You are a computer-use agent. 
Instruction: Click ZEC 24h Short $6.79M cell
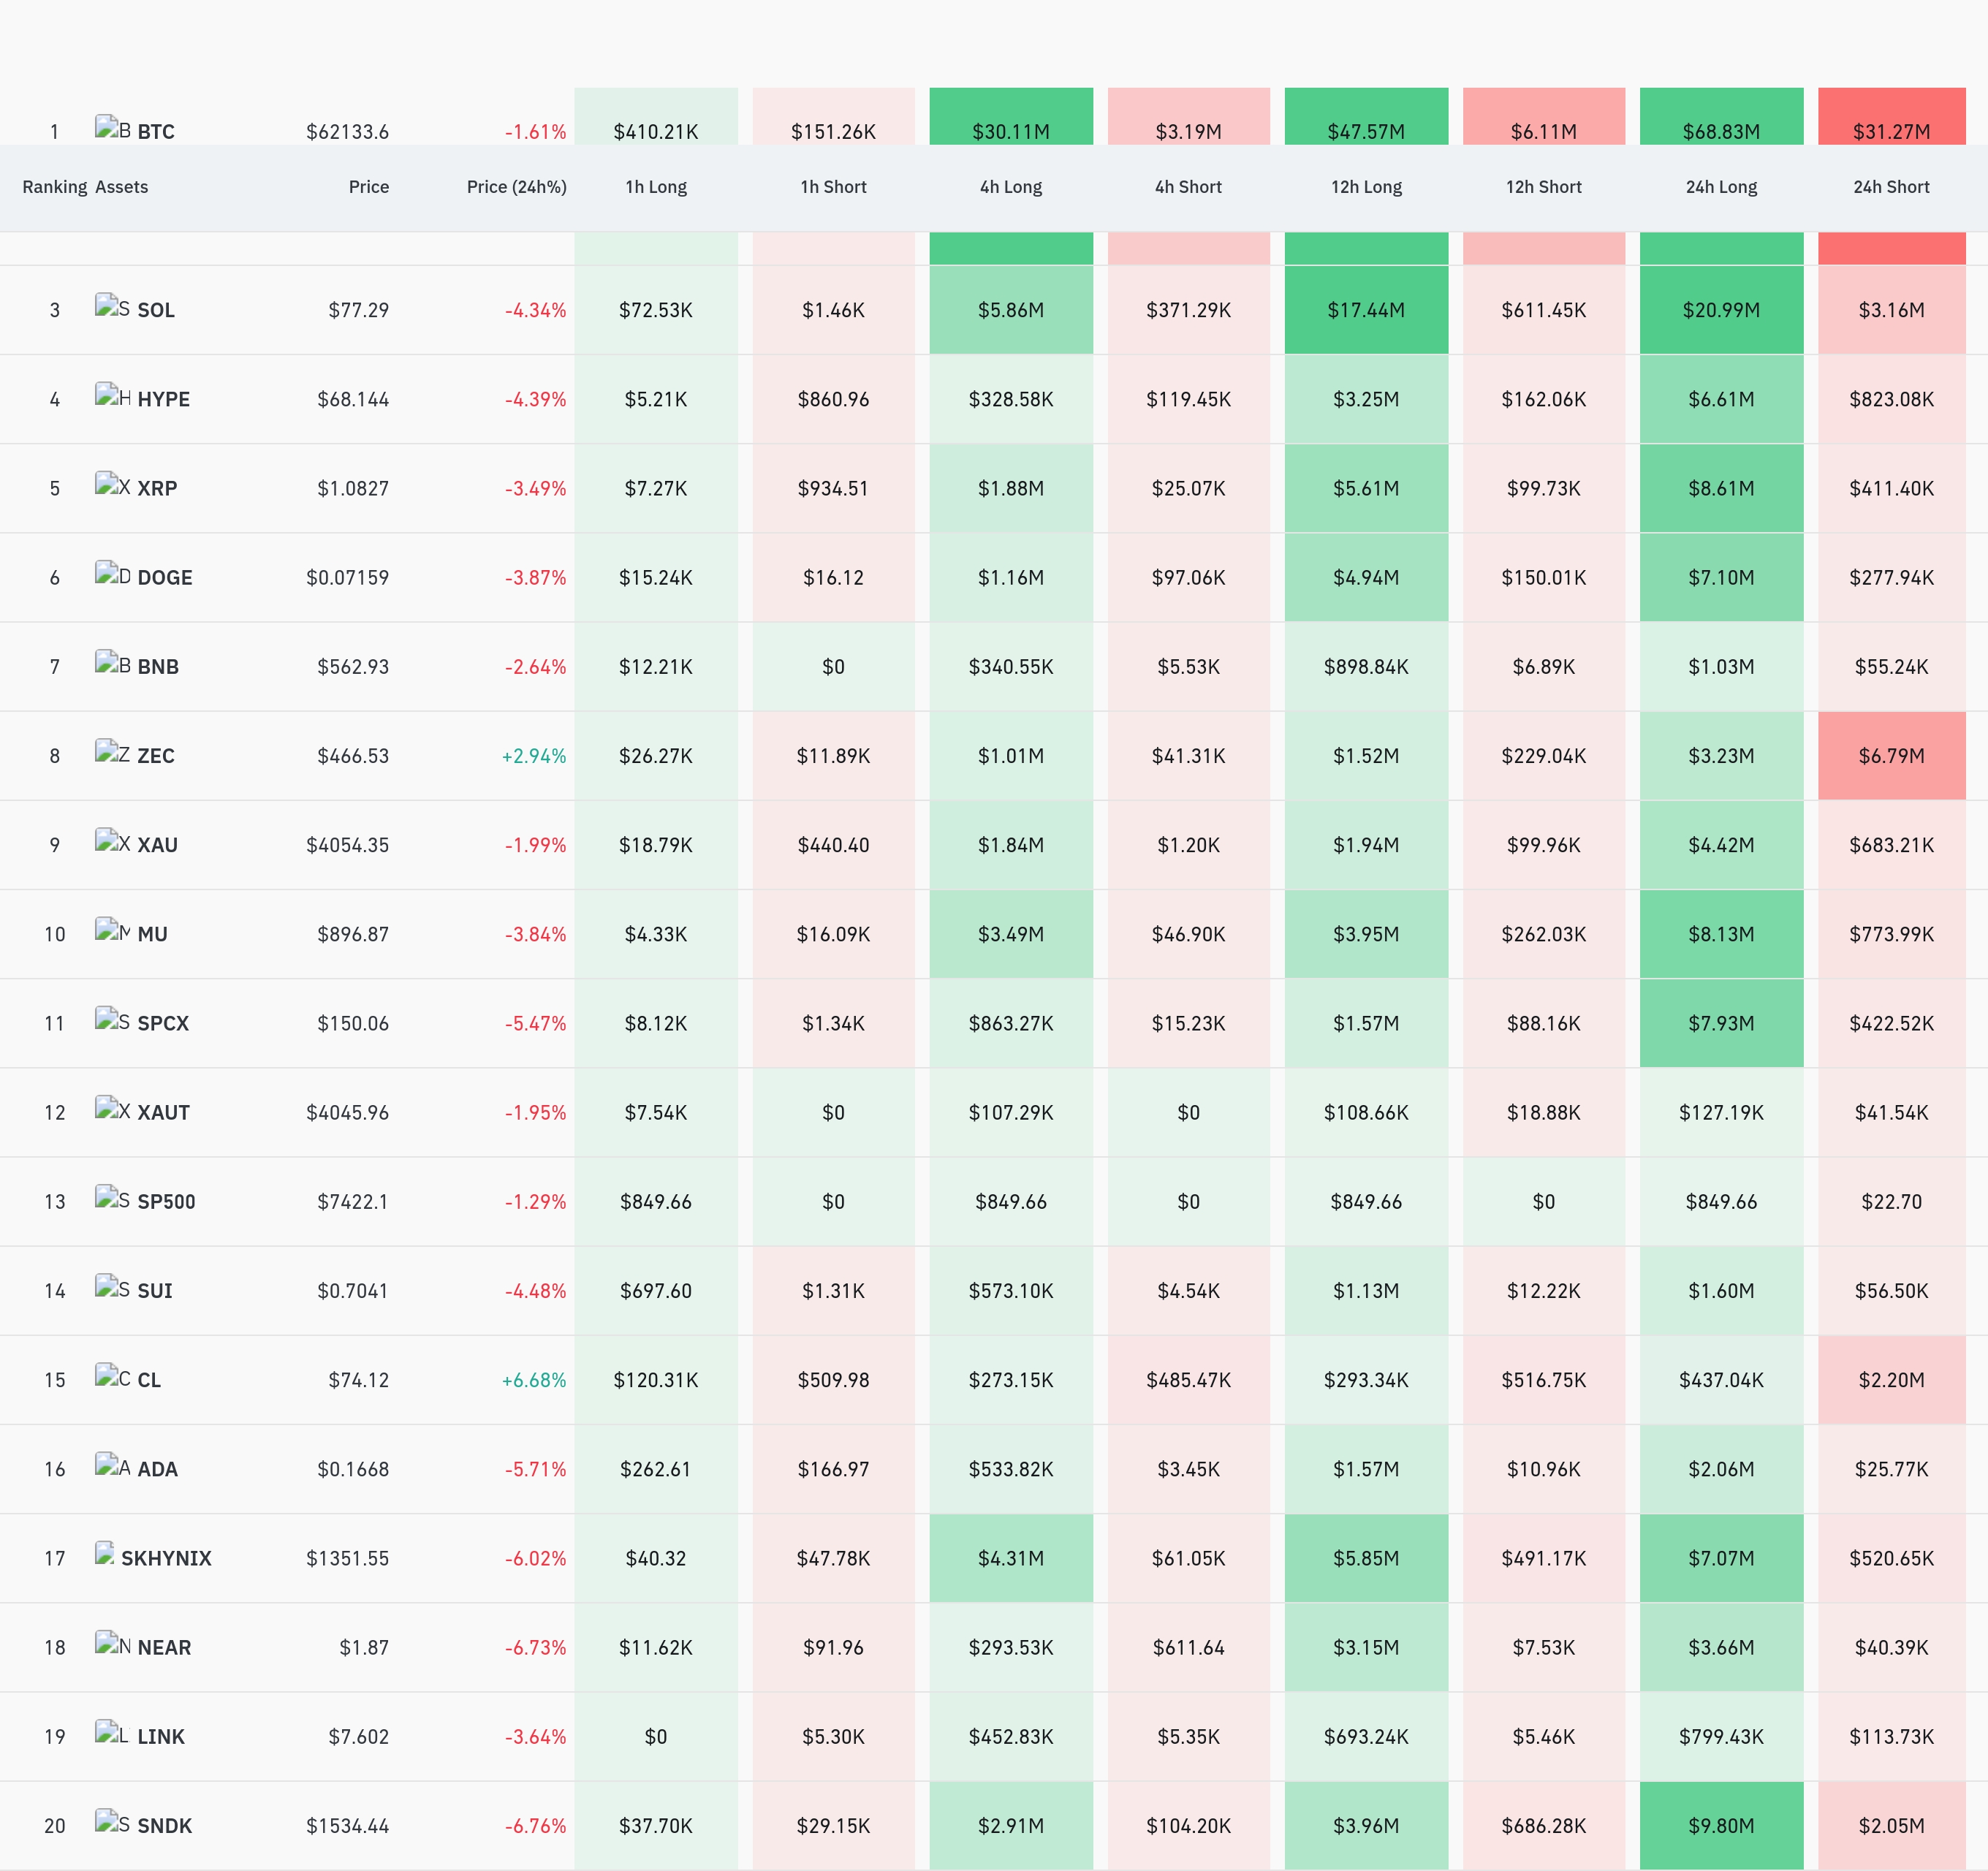[x=1891, y=756]
